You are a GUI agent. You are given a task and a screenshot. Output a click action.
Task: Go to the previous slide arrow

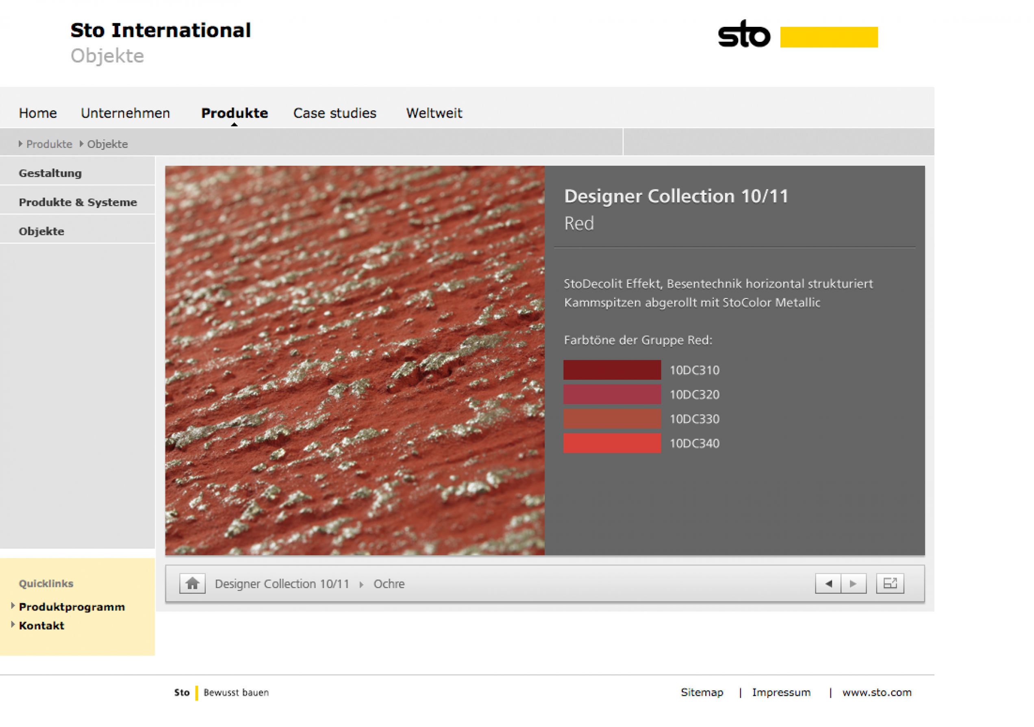coord(828,584)
